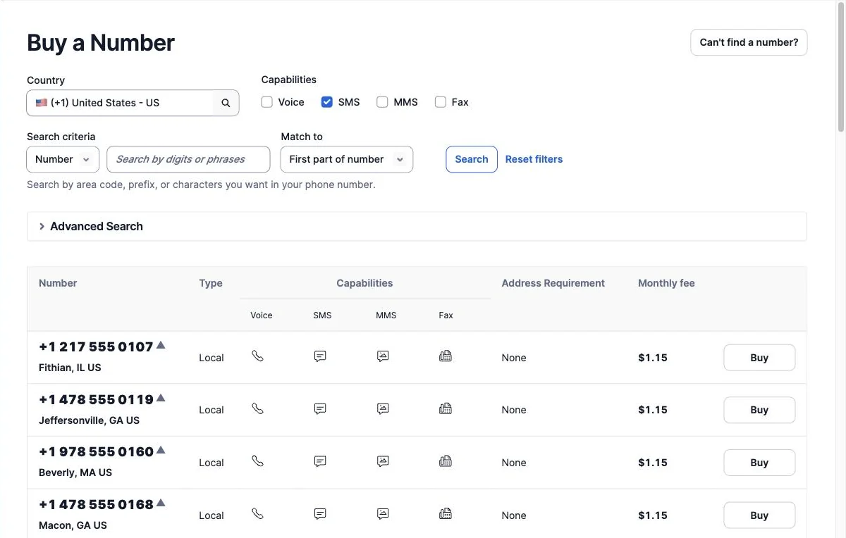This screenshot has height=538, width=846.
Task: Click the triangle icon next to +1 978 555 0160
Action: [x=161, y=450]
